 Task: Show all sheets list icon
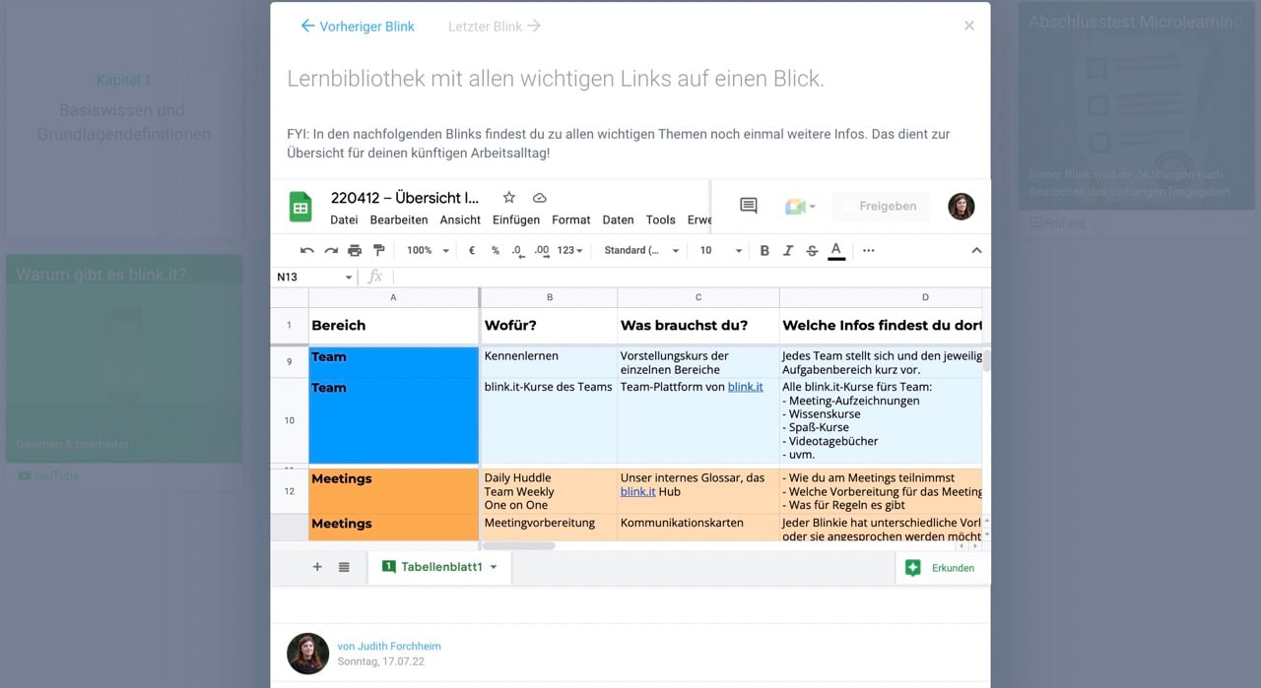coord(344,567)
